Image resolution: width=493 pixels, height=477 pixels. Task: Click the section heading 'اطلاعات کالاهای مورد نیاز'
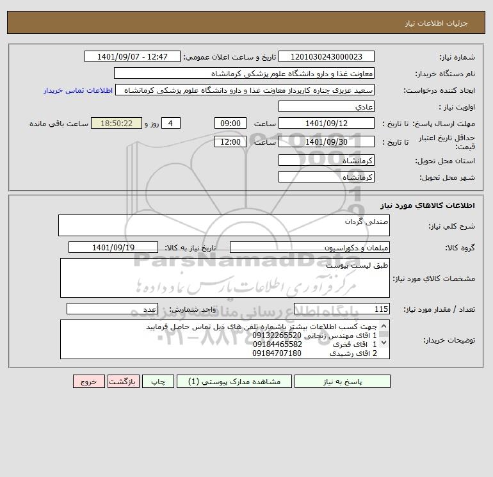pos(428,206)
